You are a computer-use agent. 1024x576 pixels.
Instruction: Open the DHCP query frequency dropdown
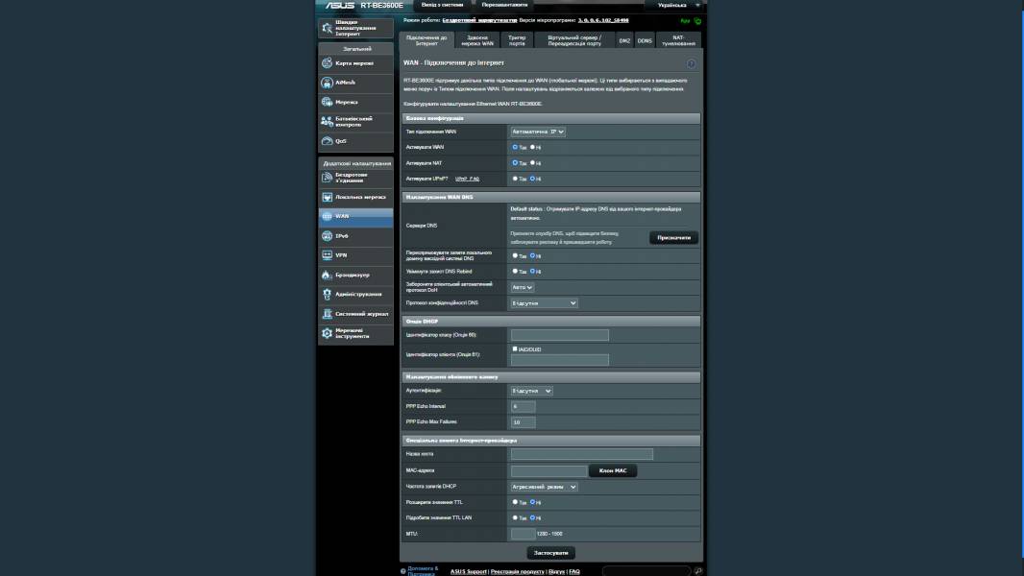click(544, 487)
